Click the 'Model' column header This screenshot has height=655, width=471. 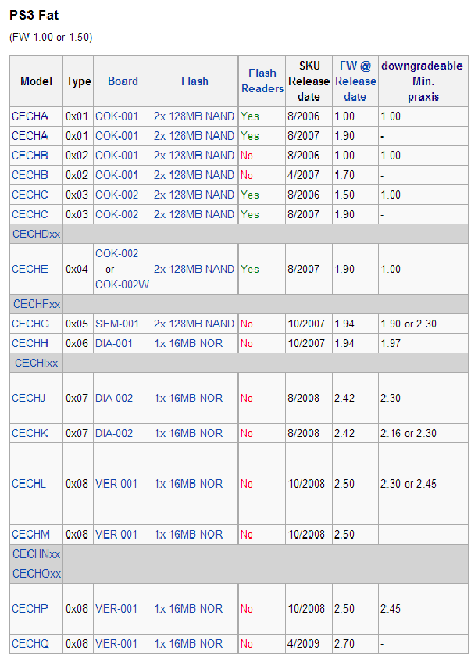pos(37,81)
